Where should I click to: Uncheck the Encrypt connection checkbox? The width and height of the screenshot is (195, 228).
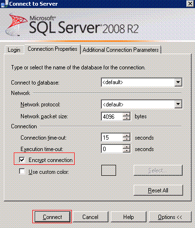coord(22,160)
